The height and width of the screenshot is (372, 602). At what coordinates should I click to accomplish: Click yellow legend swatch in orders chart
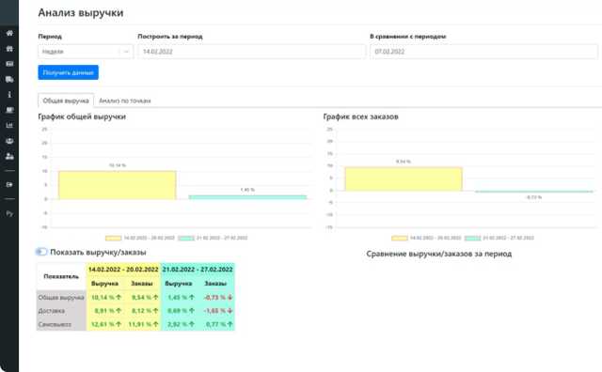coord(400,239)
